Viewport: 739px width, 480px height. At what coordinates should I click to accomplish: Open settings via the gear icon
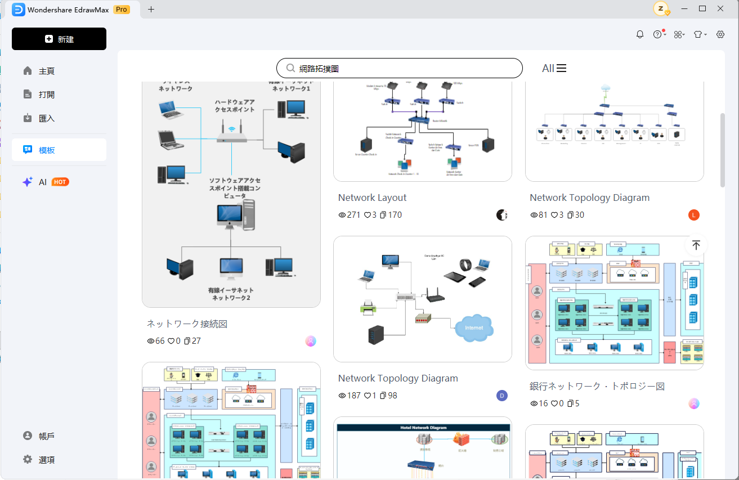point(720,34)
